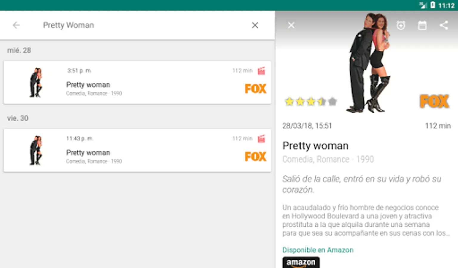Click the clapperboard icon in 11:43 p. m. card

[262, 139]
